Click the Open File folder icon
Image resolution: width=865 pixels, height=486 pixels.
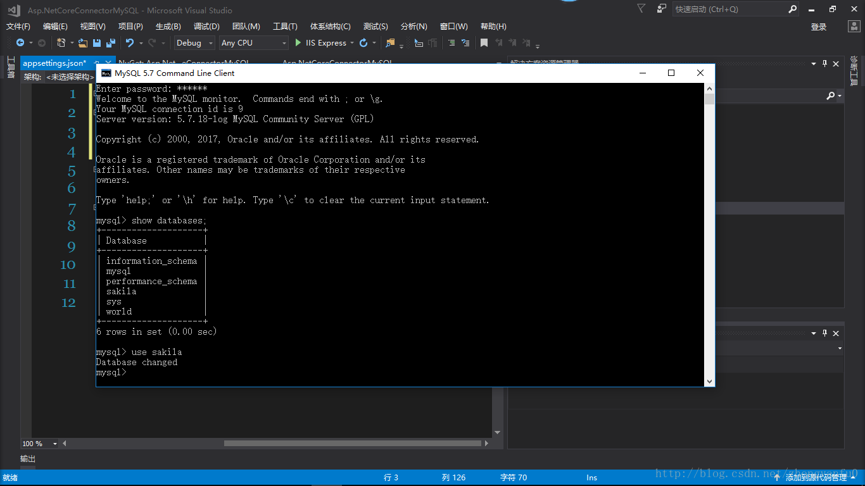pyautogui.click(x=83, y=43)
